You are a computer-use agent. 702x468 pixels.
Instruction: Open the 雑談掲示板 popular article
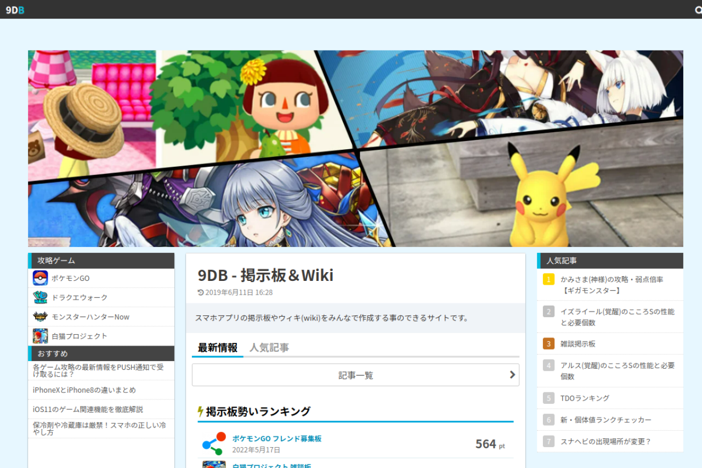tap(578, 344)
